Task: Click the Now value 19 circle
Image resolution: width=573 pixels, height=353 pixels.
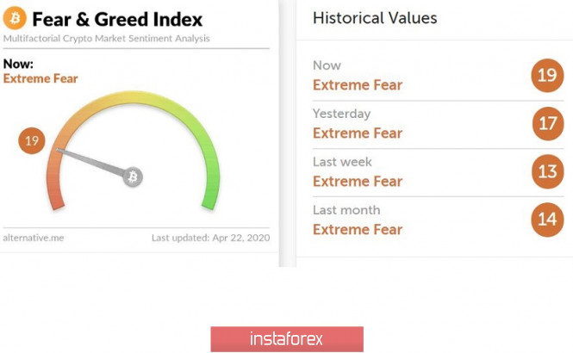Action: 546,76
